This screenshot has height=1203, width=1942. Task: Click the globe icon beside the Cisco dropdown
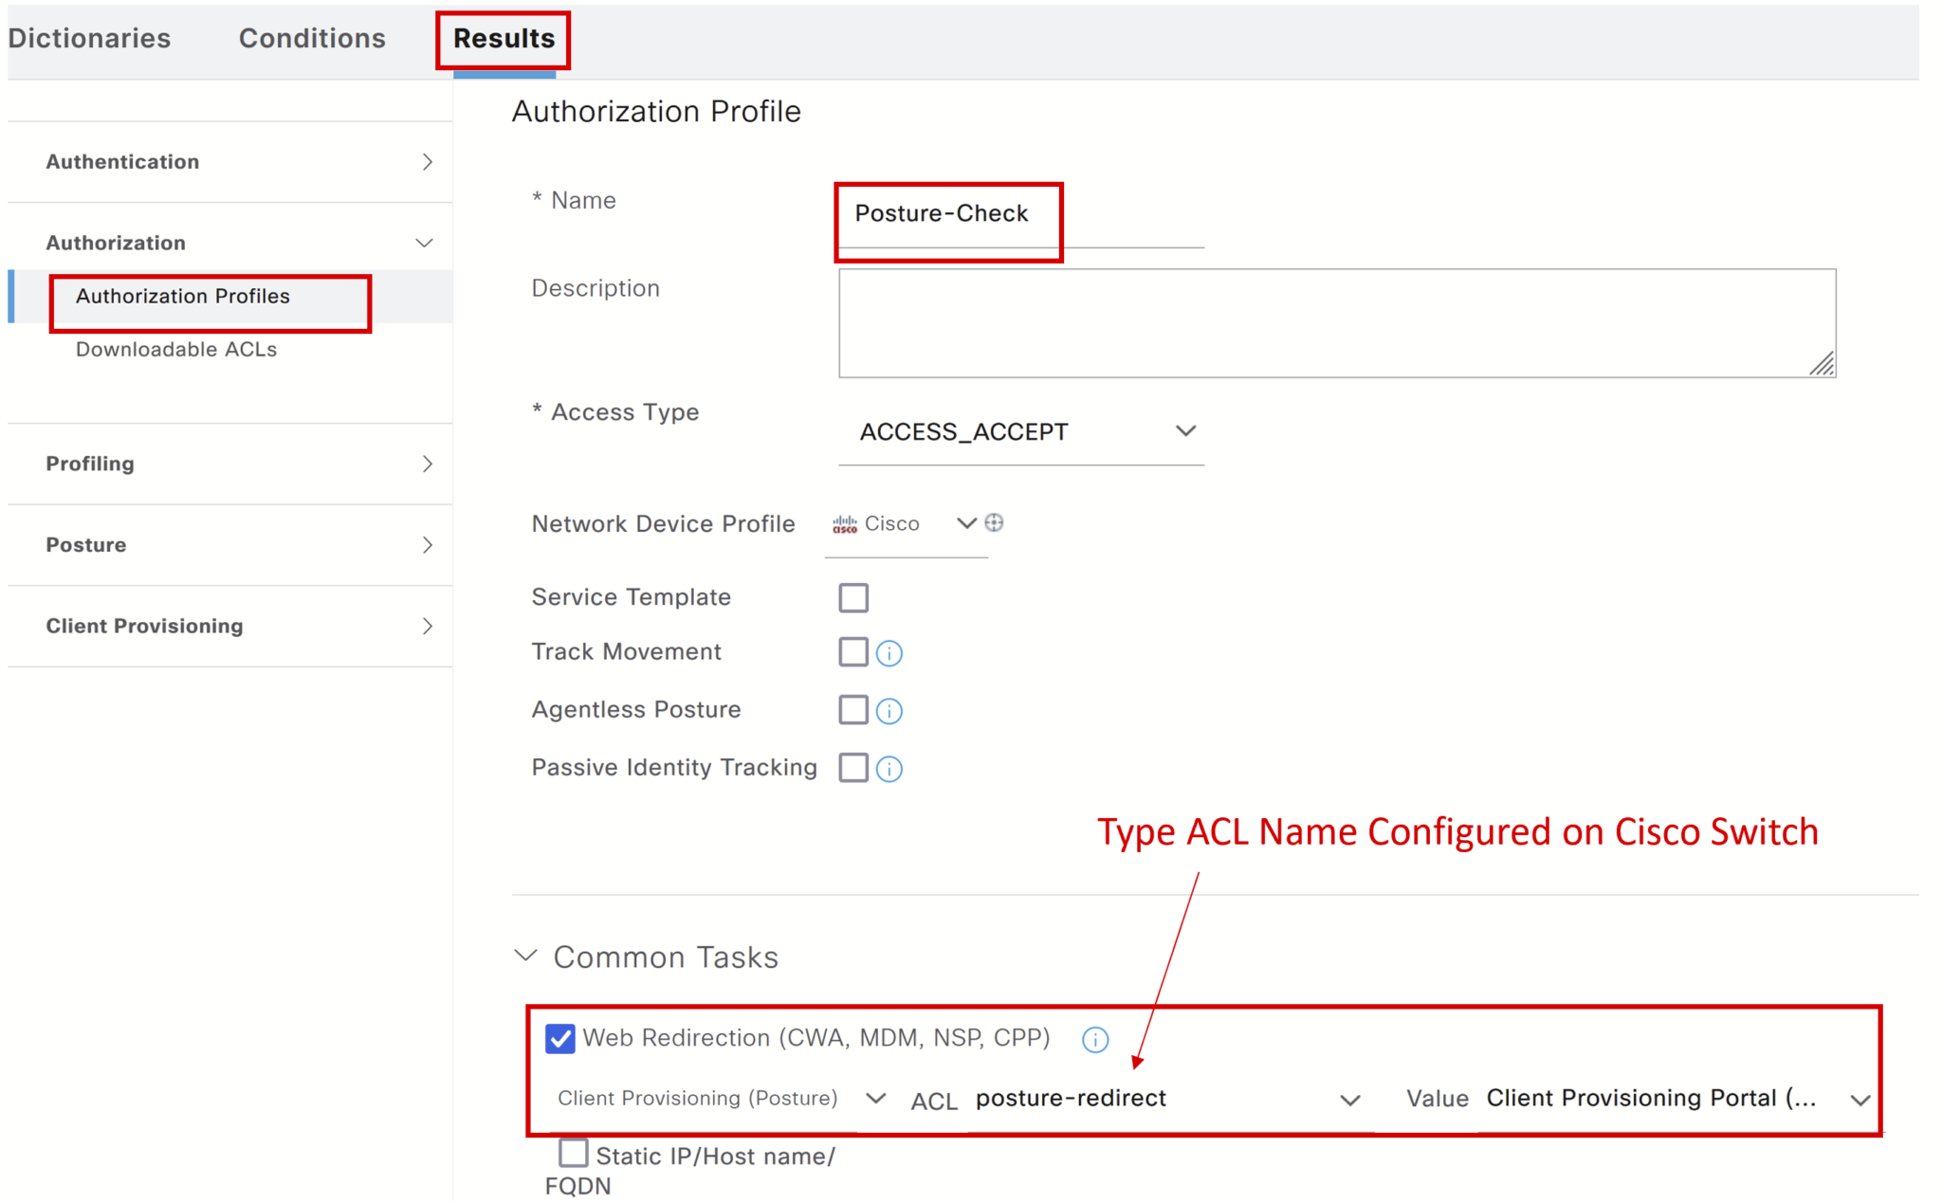click(994, 522)
